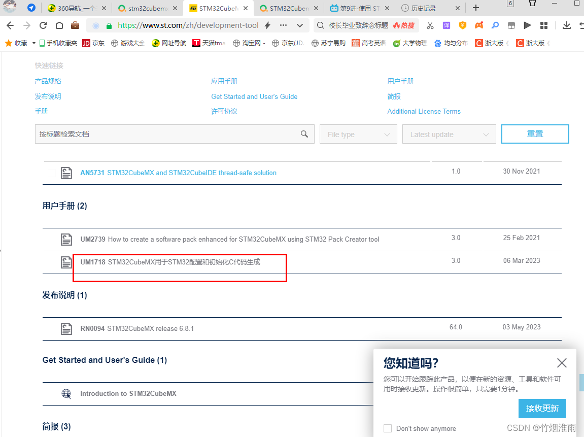Open RN0094 STM32CubeMX release 6.8.1 link
This screenshot has height=437, width=584.
coord(137,328)
